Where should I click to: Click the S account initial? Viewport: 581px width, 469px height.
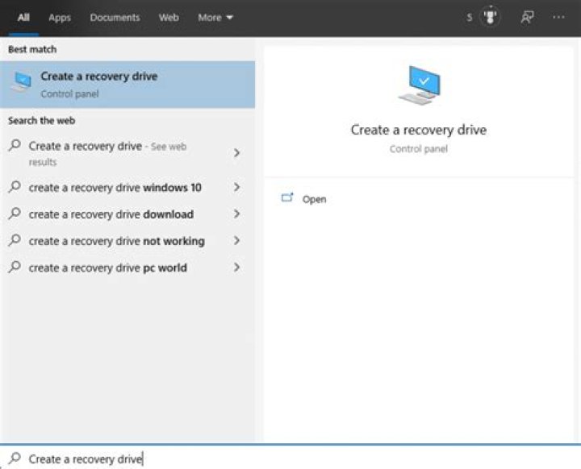[470, 18]
